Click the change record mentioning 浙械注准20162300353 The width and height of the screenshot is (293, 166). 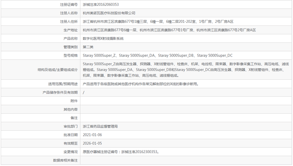(121, 152)
